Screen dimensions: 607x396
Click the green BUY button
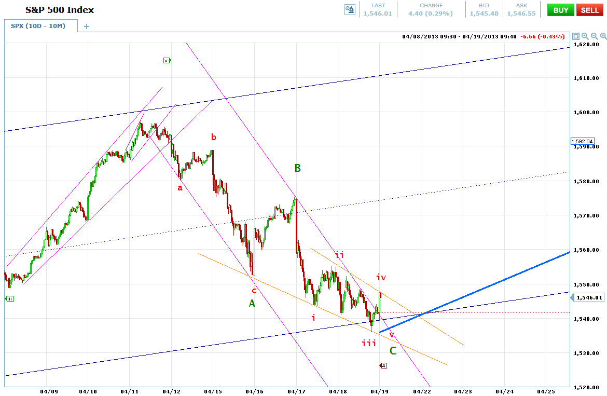pyautogui.click(x=560, y=10)
